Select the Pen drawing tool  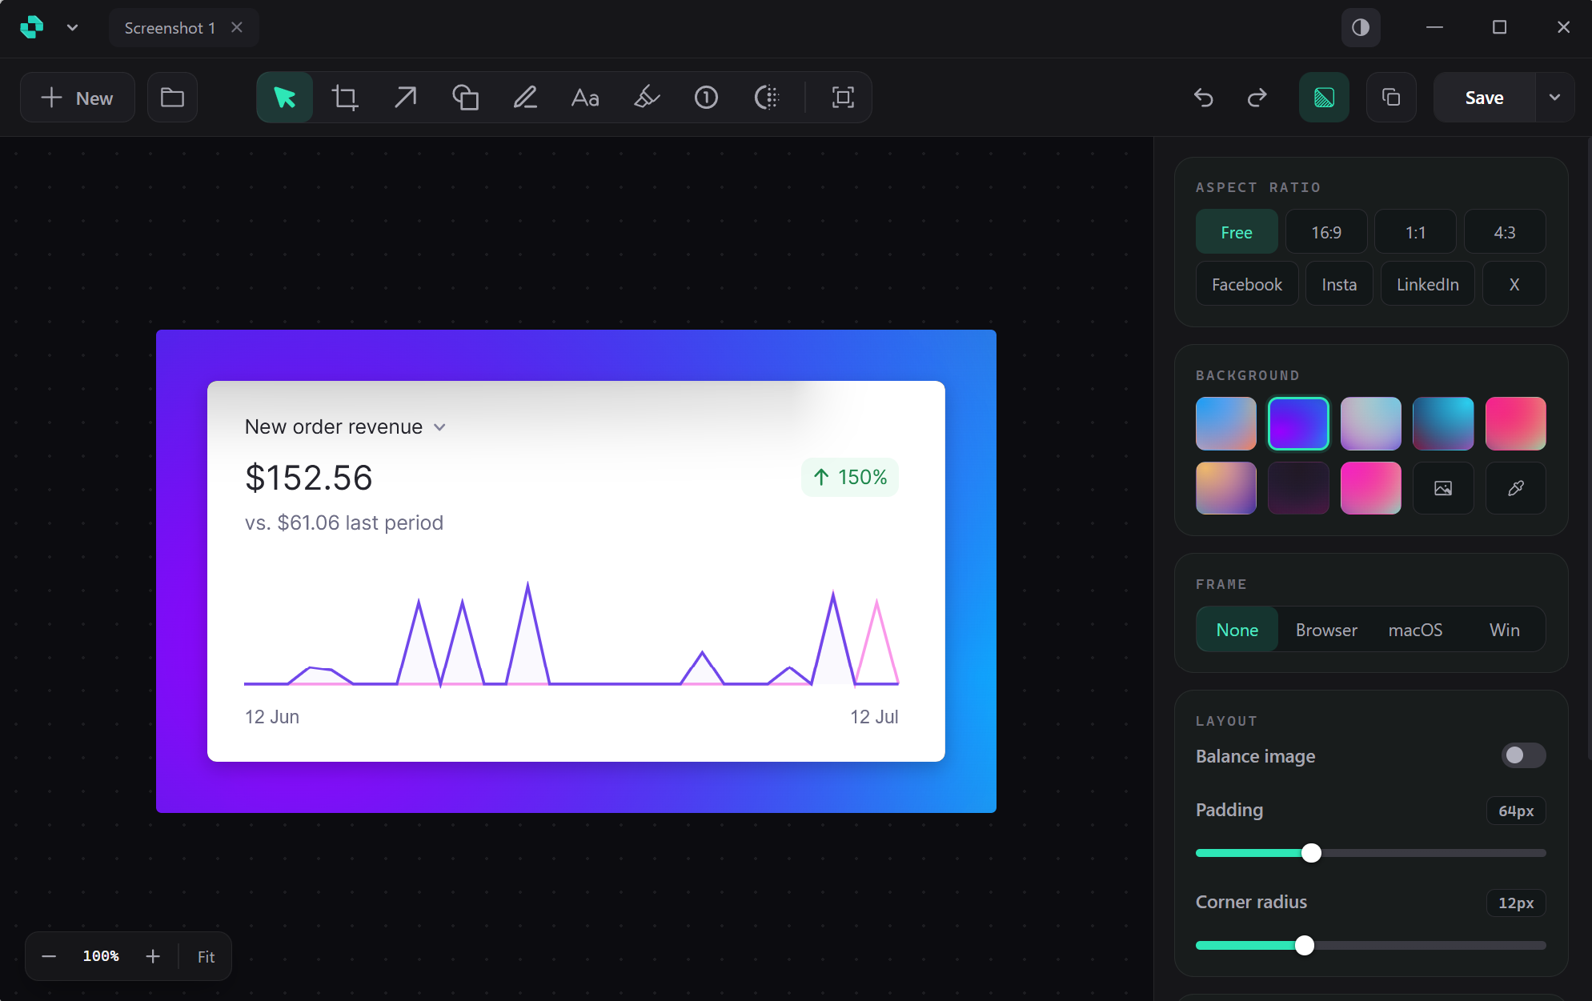point(525,98)
